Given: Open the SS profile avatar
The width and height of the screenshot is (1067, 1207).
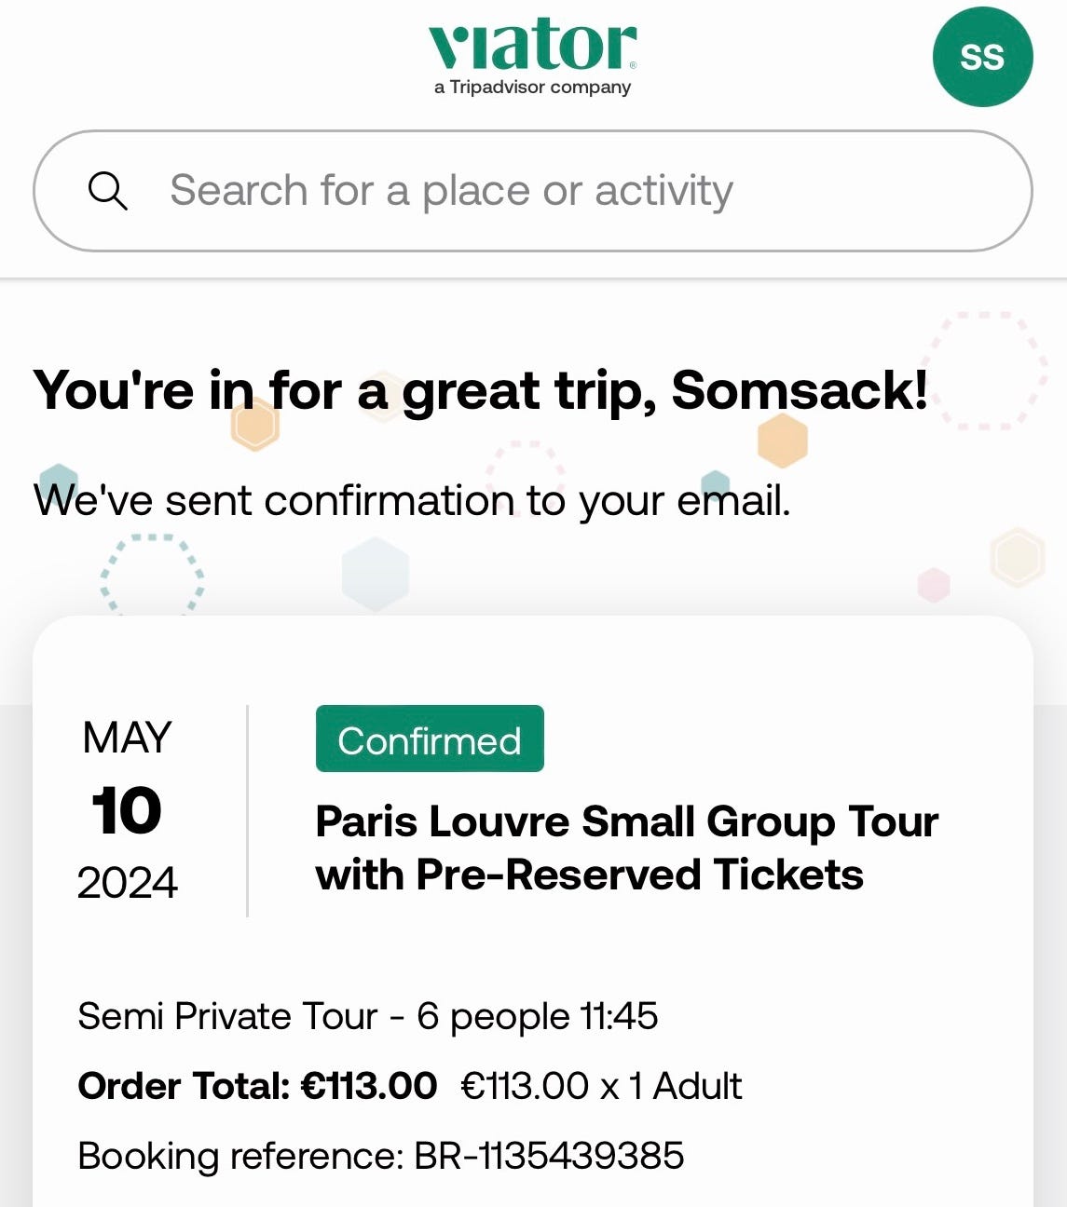Looking at the screenshot, I should tap(982, 57).
